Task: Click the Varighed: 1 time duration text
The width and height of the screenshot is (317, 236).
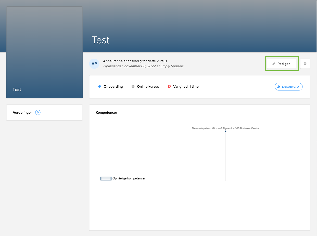Action: pos(185,86)
